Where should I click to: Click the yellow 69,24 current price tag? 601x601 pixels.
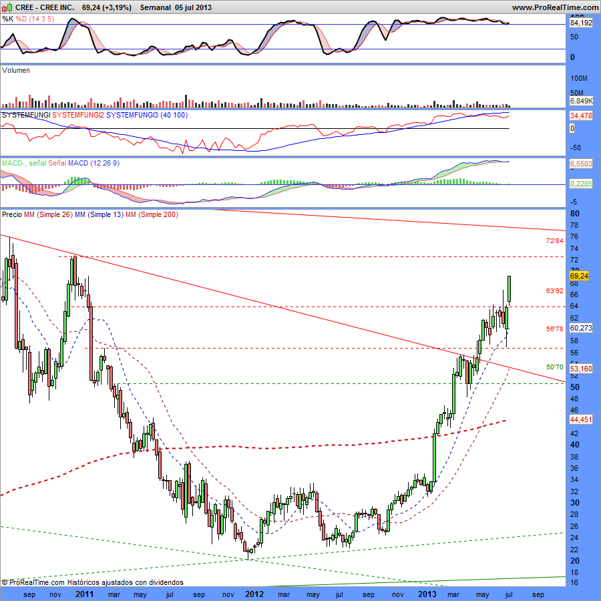pos(578,275)
